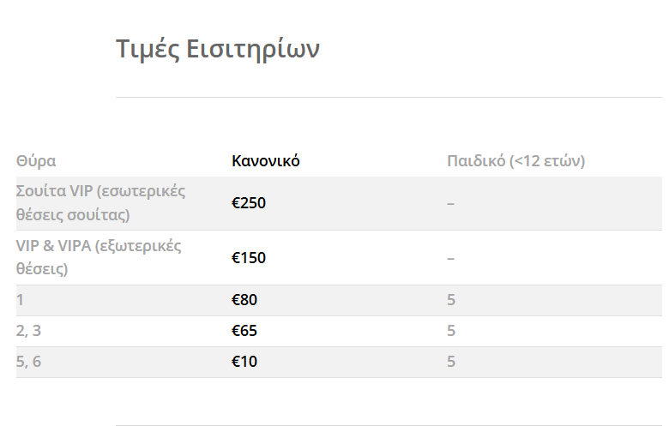Click the €80 price cell

coord(244,300)
